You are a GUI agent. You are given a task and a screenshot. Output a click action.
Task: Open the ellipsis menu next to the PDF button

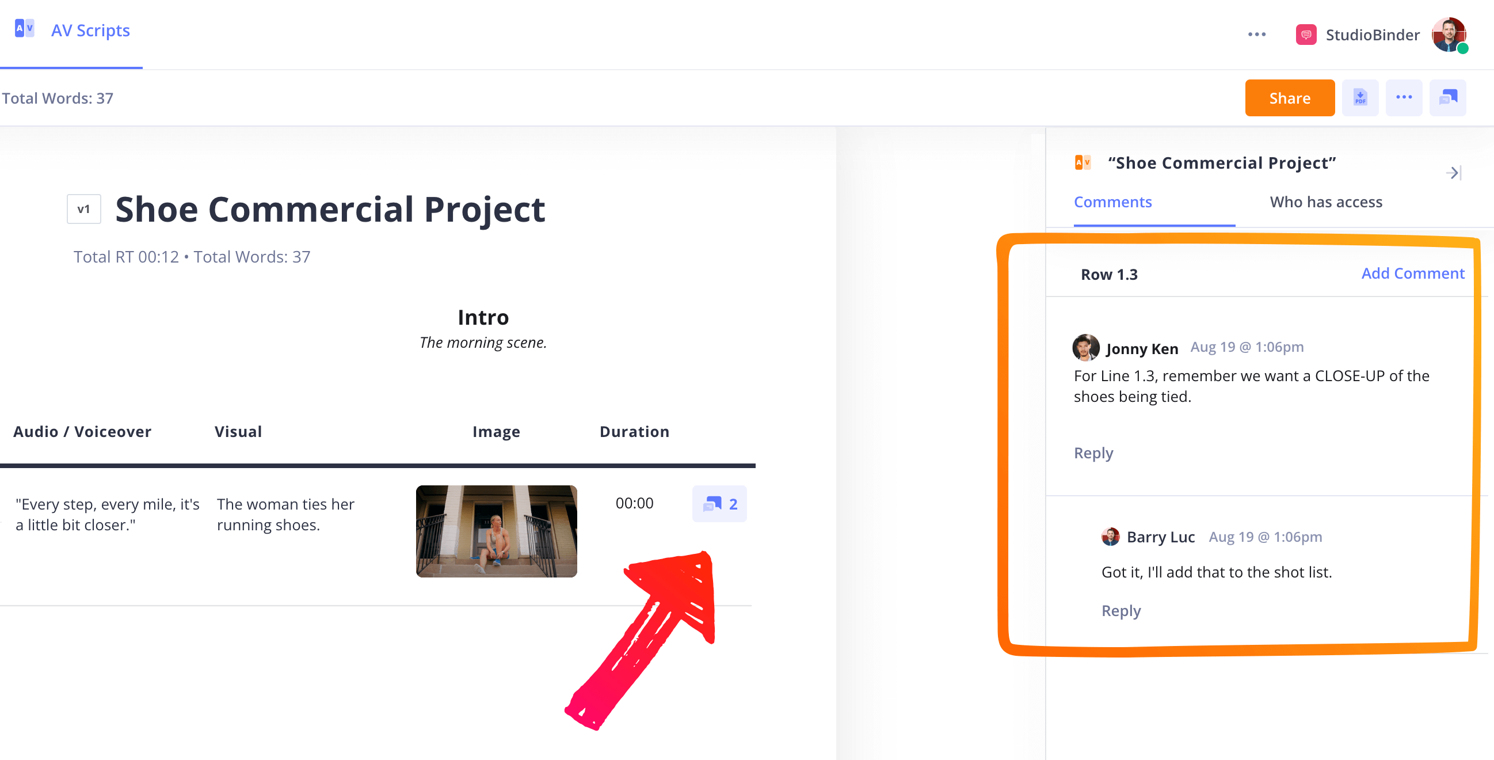tap(1404, 97)
